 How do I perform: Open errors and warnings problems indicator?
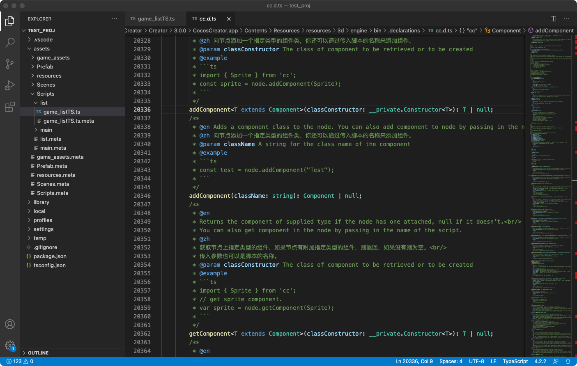pyautogui.click(x=20, y=361)
